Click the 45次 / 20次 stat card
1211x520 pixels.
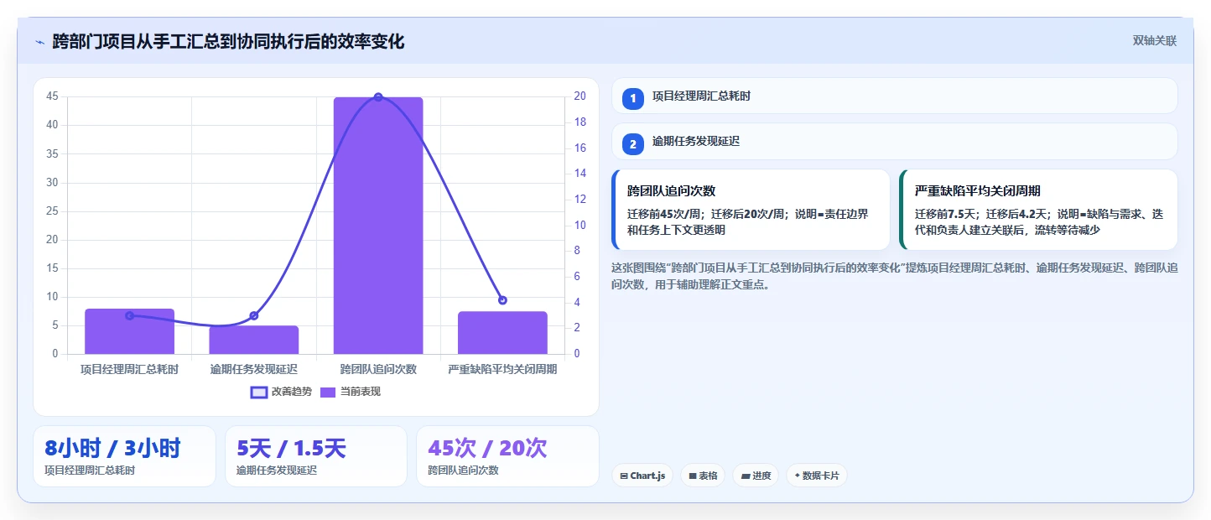(x=507, y=456)
